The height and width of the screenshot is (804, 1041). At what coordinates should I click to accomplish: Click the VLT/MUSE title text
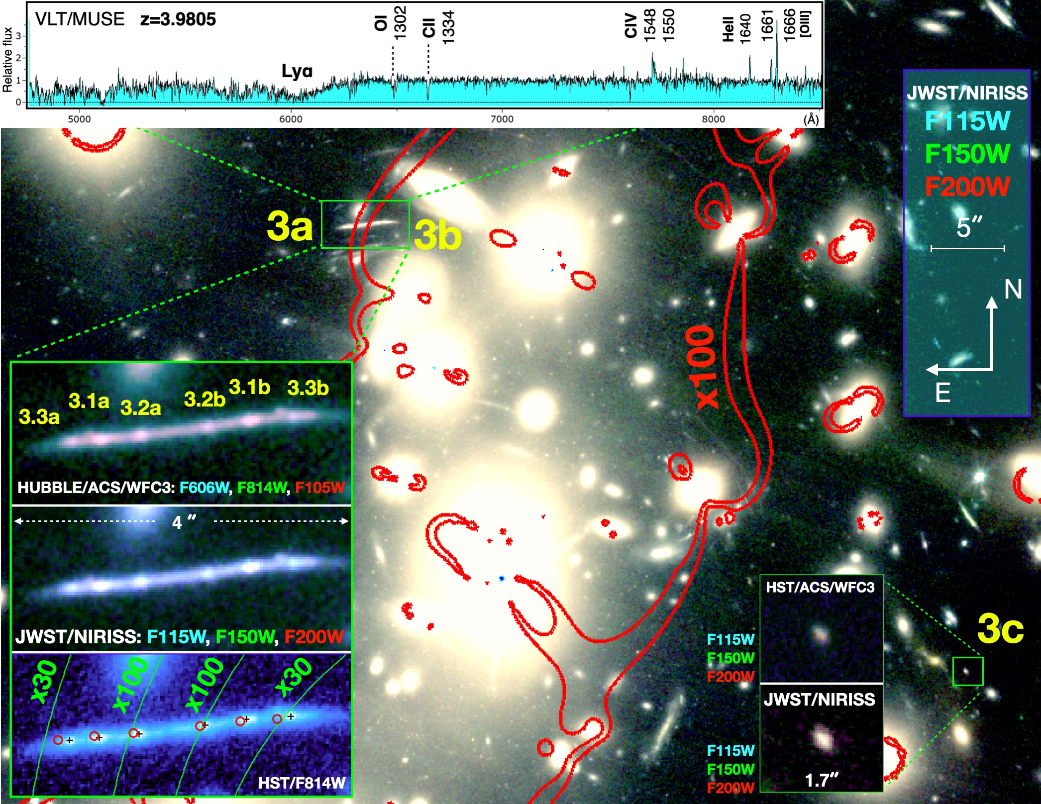80,19
